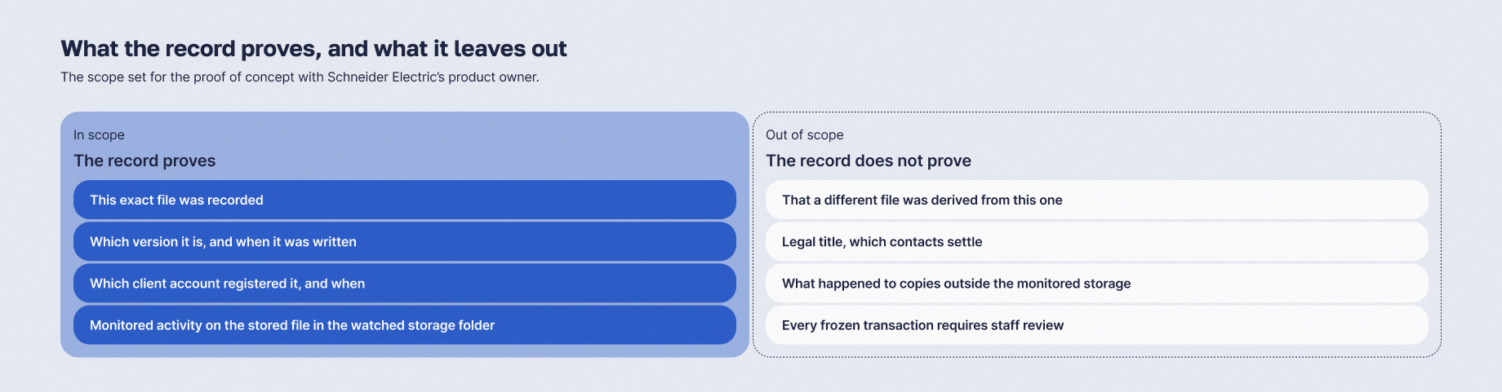This screenshot has height=392, width=1502.
Task: Select 'Every frozen transaction requires staff review'
Action: pyautogui.click(x=1097, y=324)
